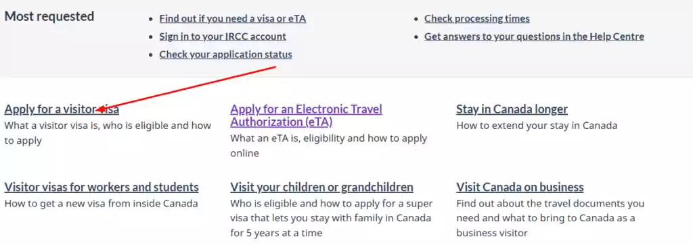The image size is (693, 245).
Task: Click the 'How to extend your stay' text
Action: (x=537, y=126)
